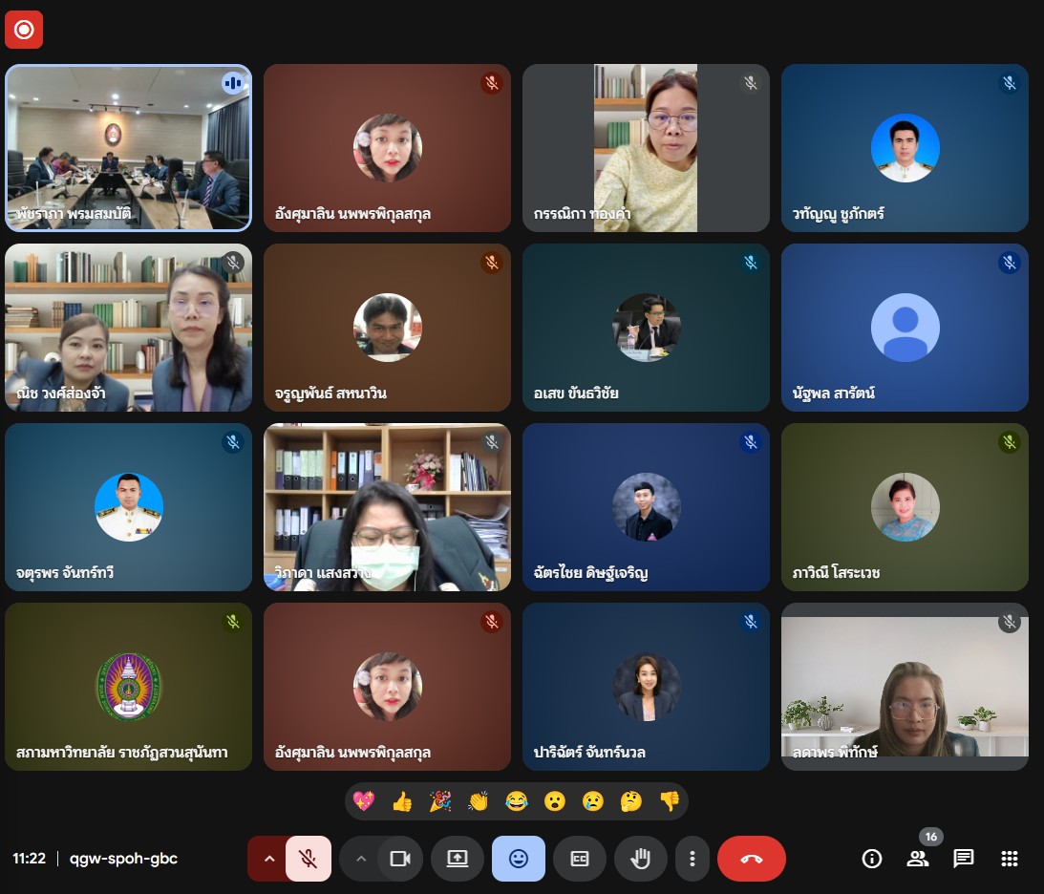
Task: Start presenting your screen
Action: tap(458, 859)
